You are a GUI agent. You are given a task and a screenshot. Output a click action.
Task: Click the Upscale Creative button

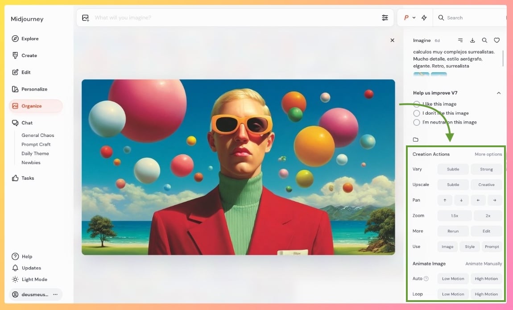(x=486, y=185)
